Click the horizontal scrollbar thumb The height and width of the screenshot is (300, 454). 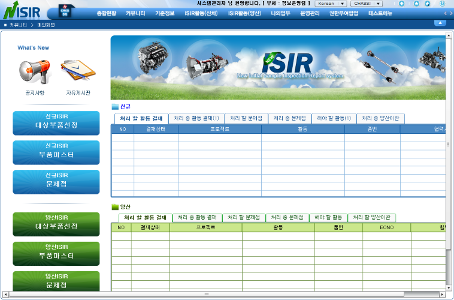coord(207,294)
